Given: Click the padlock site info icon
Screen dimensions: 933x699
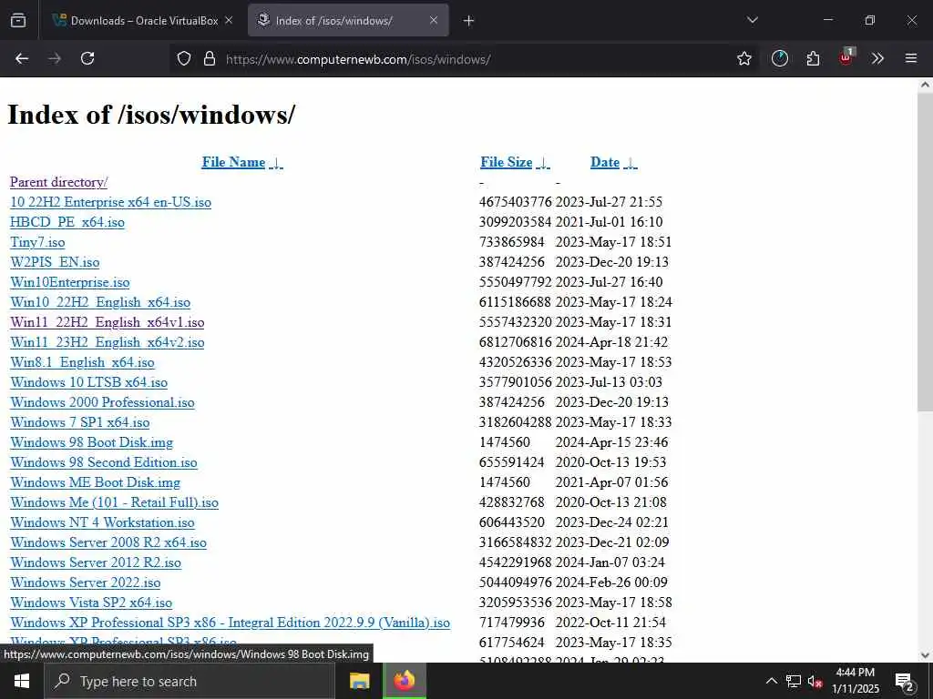Looking at the screenshot, I should pos(210,58).
